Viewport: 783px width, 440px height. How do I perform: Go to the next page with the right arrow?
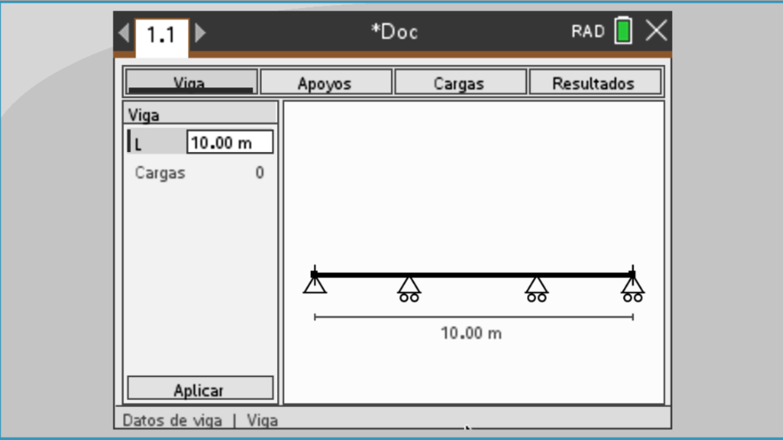coord(200,33)
